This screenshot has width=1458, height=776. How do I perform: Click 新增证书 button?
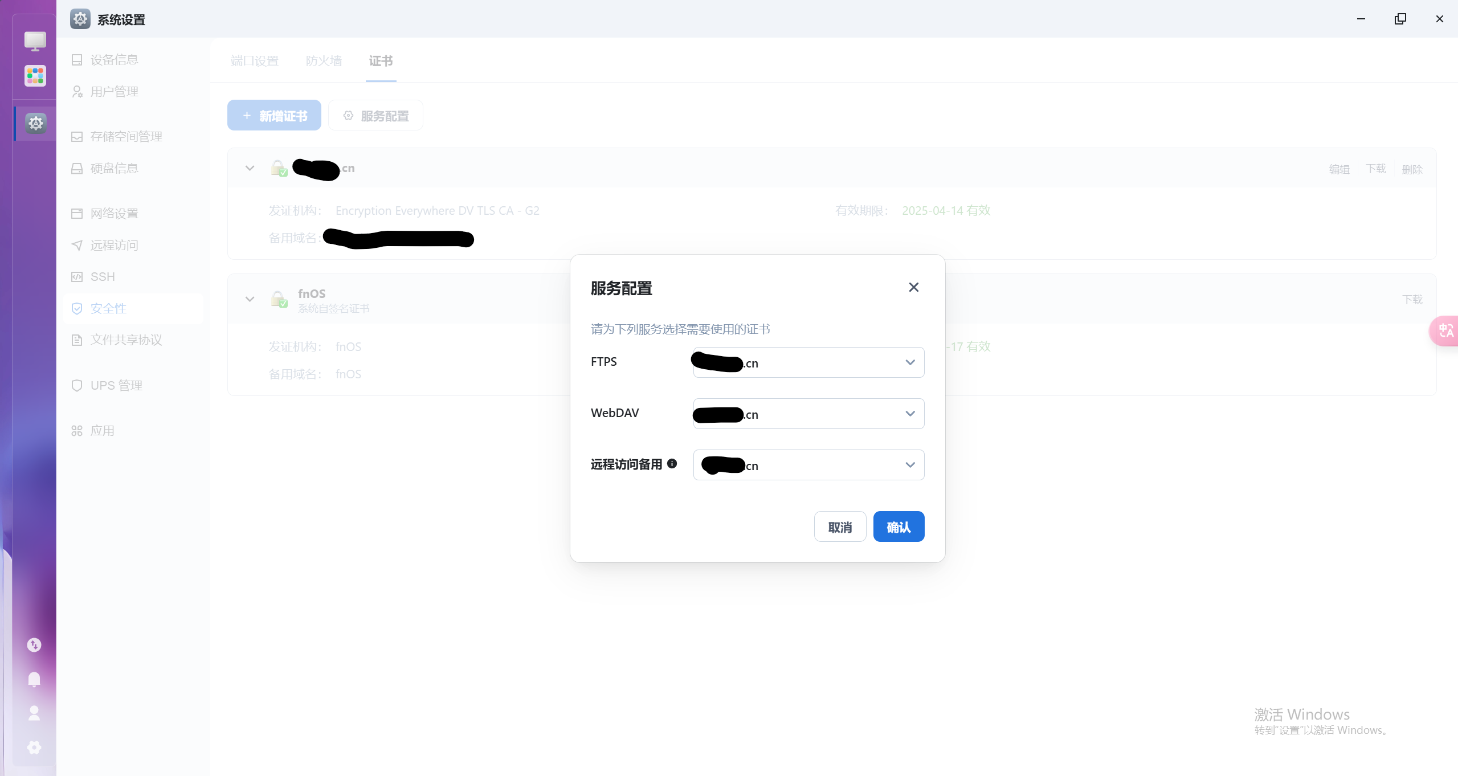click(x=274, y=116)
